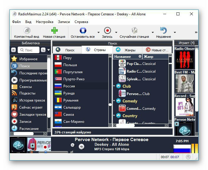The image size is (208, 170).
Task: Switch to the Жанры tab
Action: [x=127, y=50]
